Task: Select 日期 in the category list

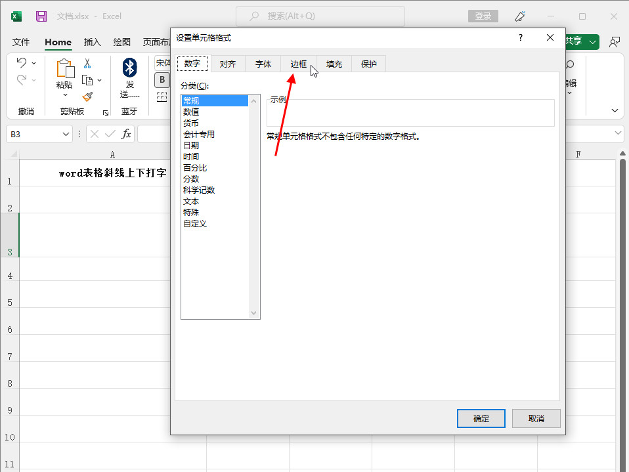Action: [x=215, y=146]
